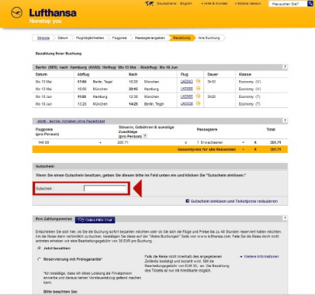The width and height of the screenshot is (315, 296).
Task: Click the Lufthansa Nonstop you wordmark
Action: tap(53, 16)
